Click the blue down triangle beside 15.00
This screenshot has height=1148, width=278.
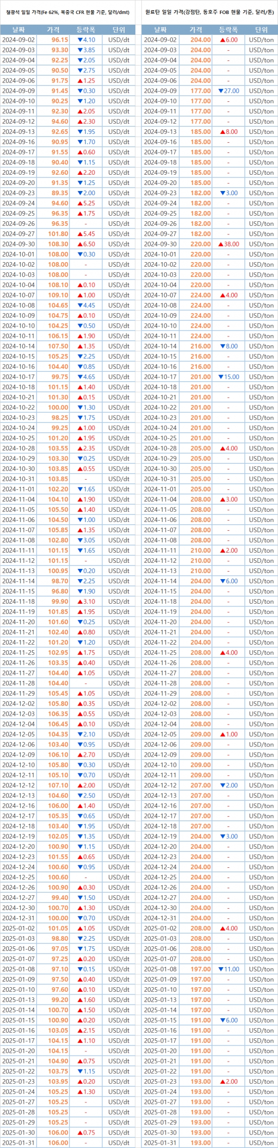pyautogui.click(x=221, y=377)
